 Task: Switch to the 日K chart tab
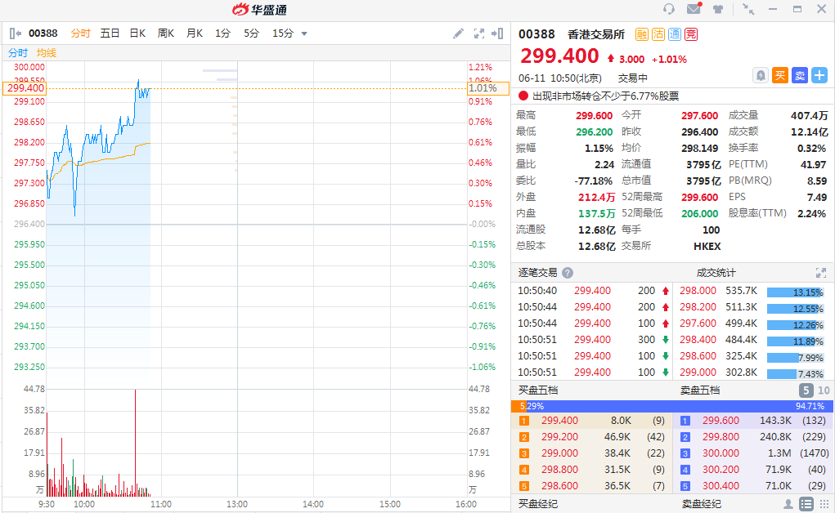[137, 33]
